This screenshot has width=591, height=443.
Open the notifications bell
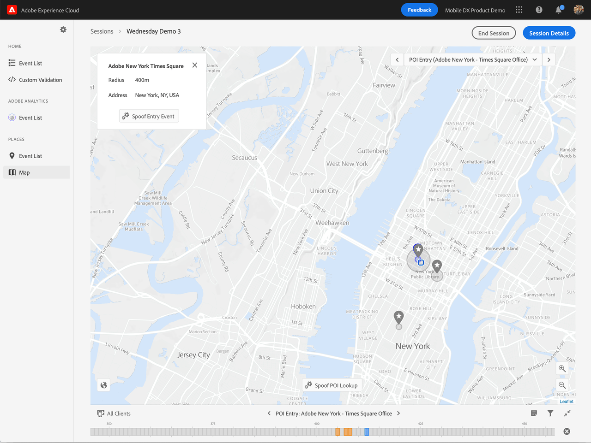click(559, 10)
